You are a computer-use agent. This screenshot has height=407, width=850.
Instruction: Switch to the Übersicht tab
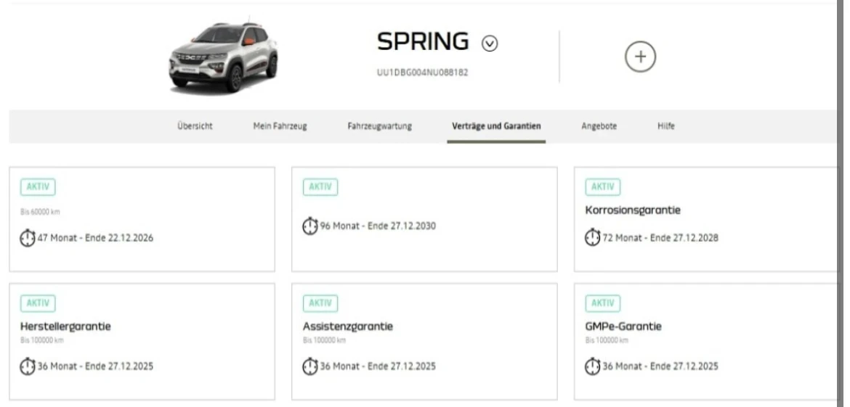pos(195,126)
